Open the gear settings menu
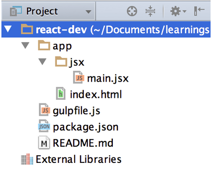The height and width of the screenshot is (179, 211). 178,11
